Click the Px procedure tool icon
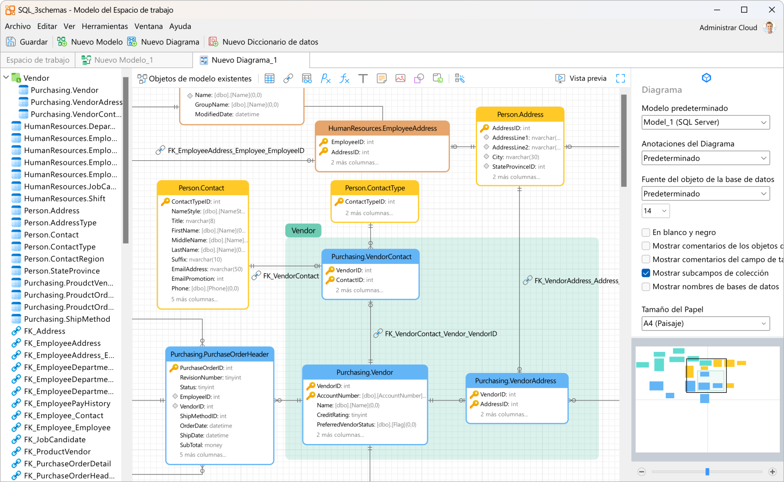Image resolution: width=784 pixels, height=482 pixels. pyautogui.click(x=325, y=79)
